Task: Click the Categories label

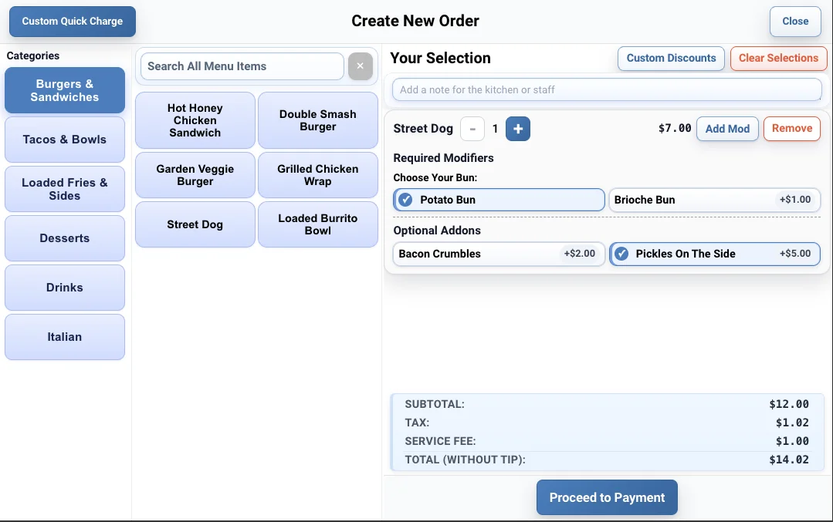Action: (33, 56)
